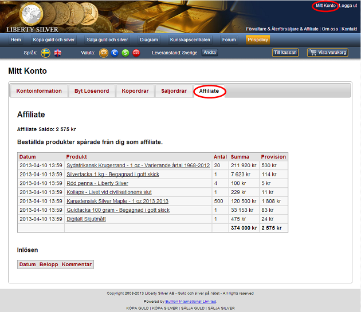Go to Hem in navigation bar
This screenshot has height=312, width=361.
[15, 40]
